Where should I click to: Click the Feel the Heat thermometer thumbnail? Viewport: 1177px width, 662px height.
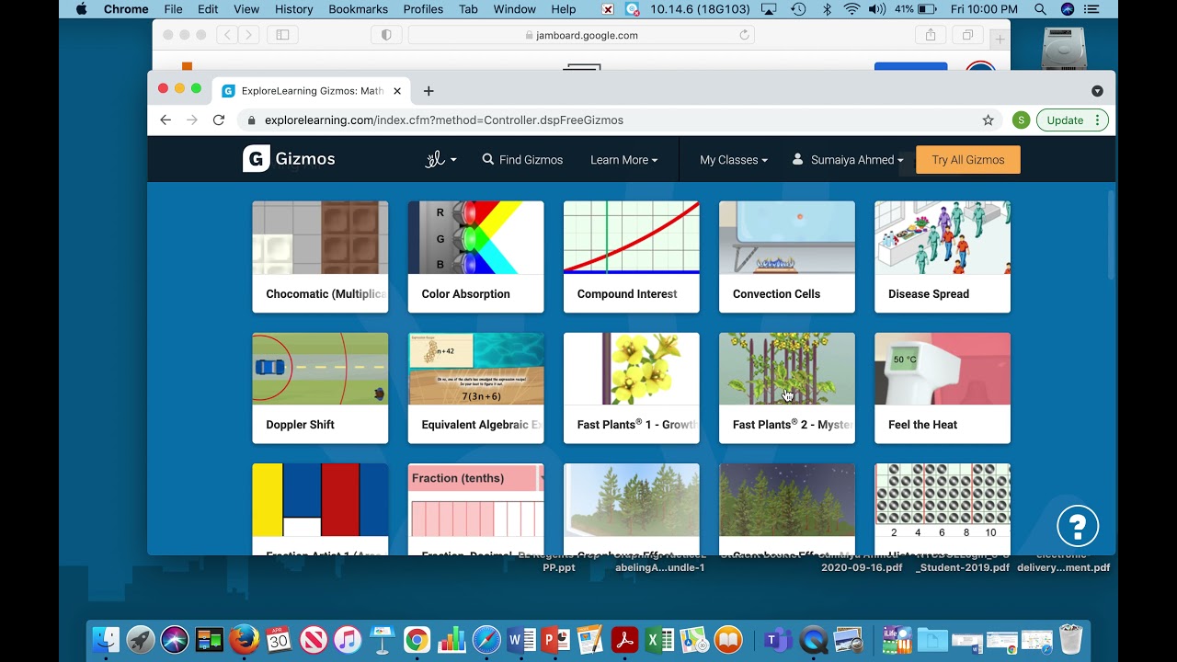click(942, 369)
